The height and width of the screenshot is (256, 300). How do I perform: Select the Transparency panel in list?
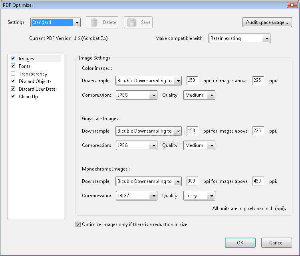[x=33, y=74]
